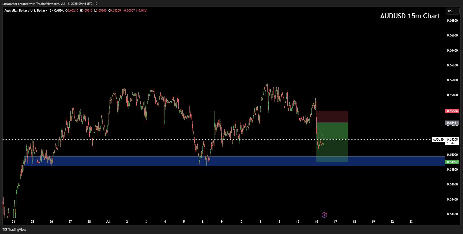Select the gray 0.65431 entry price label
Viewport: 463px width, 234px height.
click(x=452, y=123)
